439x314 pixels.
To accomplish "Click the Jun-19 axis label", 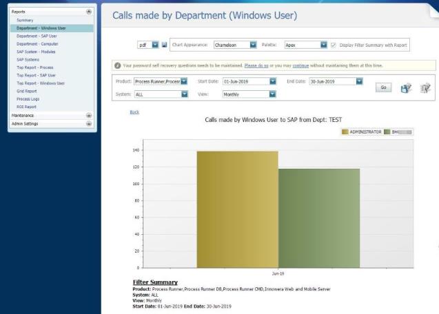I will pyautogui.click(x=278, y=273).
